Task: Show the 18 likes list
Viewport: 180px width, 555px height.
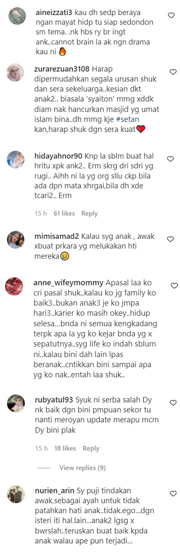Action: (65, 448)
